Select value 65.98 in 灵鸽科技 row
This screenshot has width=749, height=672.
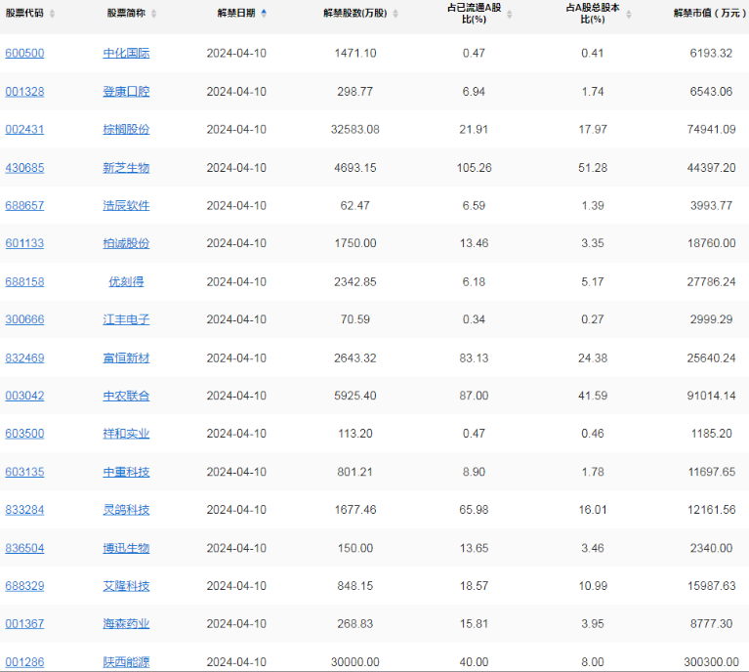tap(474, 510)
